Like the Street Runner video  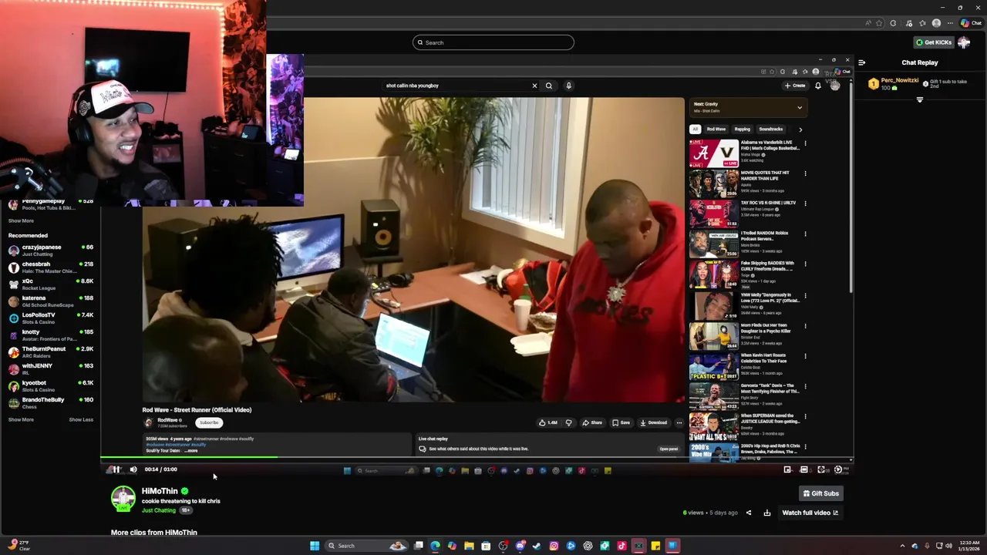[548, 422]
